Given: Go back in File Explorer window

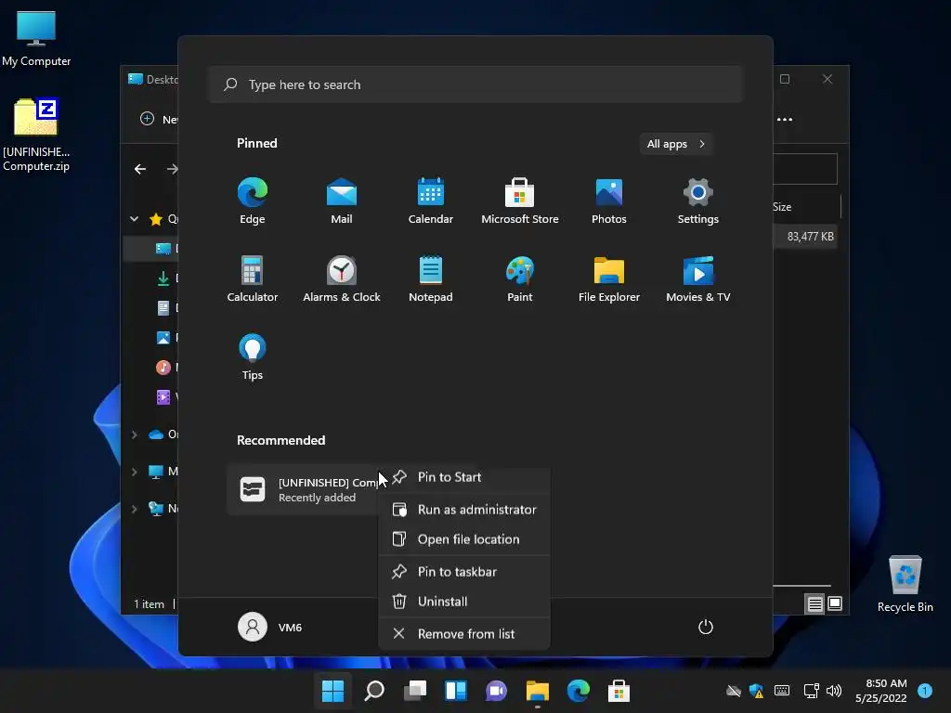Looking at the screenshot, I should coord(140,169).
